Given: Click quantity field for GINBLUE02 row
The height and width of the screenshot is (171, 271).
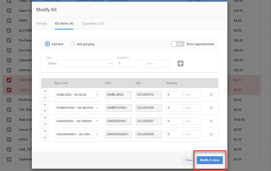Looking at the screenshot, I should coord(175,95).
